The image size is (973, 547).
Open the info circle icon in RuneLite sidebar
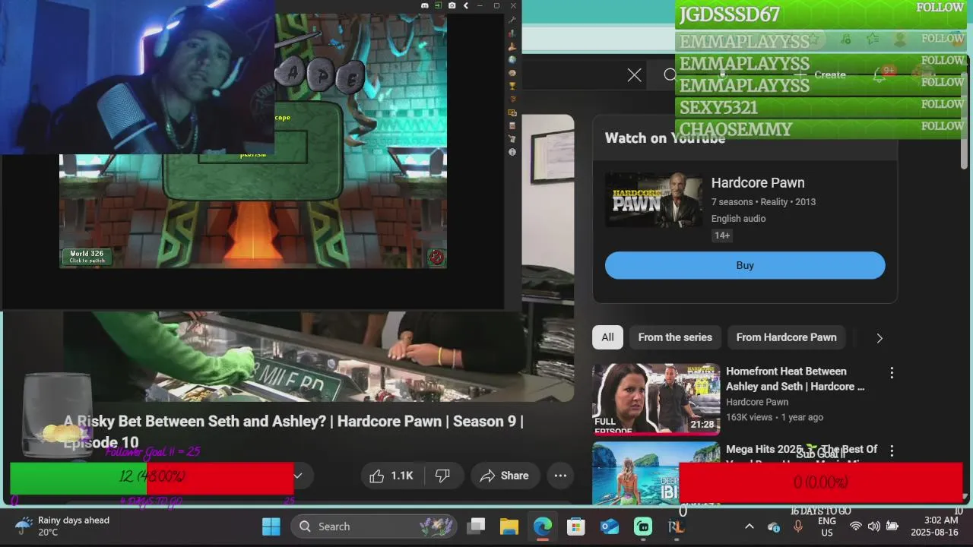click(512, 152)
